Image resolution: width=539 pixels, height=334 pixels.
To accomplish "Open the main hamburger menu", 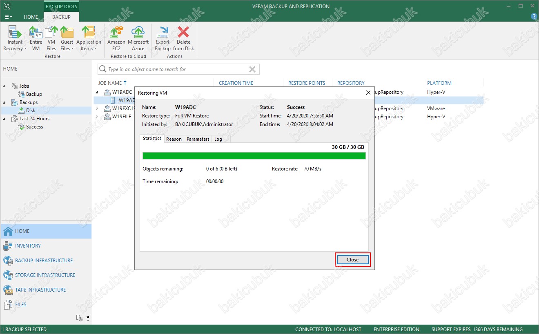I will click(8, 17).
